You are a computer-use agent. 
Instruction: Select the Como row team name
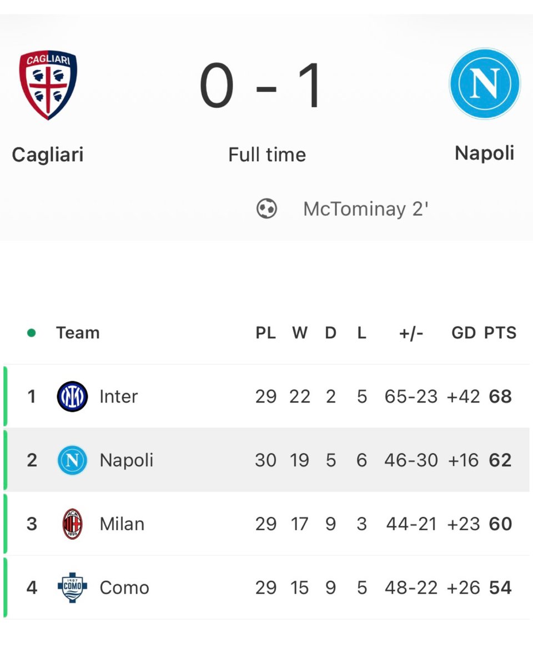[124, 588]
